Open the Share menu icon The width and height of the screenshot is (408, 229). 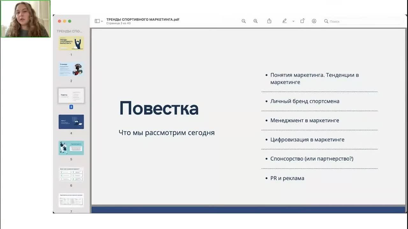269,21
